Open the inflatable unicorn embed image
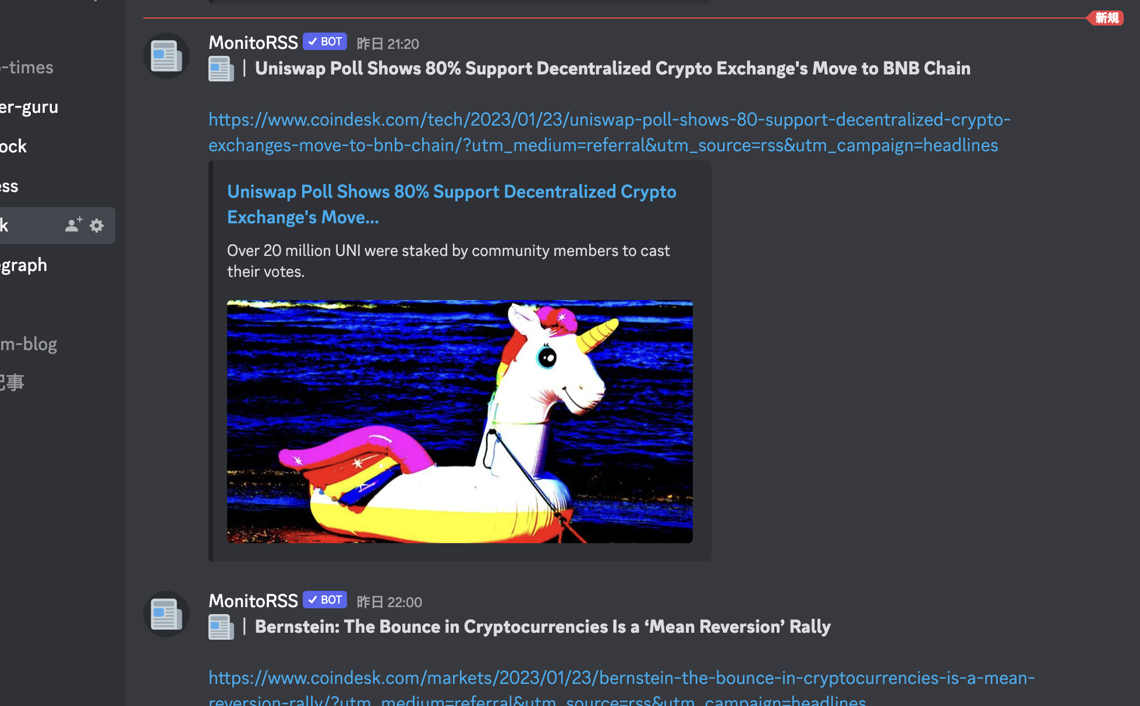This screenshot has width=1140, height=706. click(x=460, y=422)
